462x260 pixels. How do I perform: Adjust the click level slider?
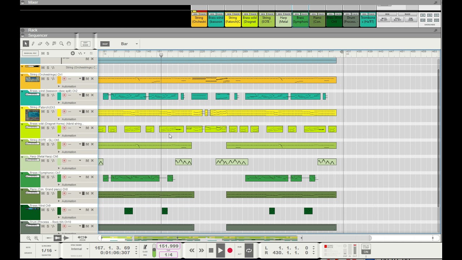coord(154,250)
